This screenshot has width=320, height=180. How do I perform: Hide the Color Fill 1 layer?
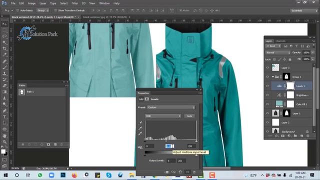(x=267, y=104)
